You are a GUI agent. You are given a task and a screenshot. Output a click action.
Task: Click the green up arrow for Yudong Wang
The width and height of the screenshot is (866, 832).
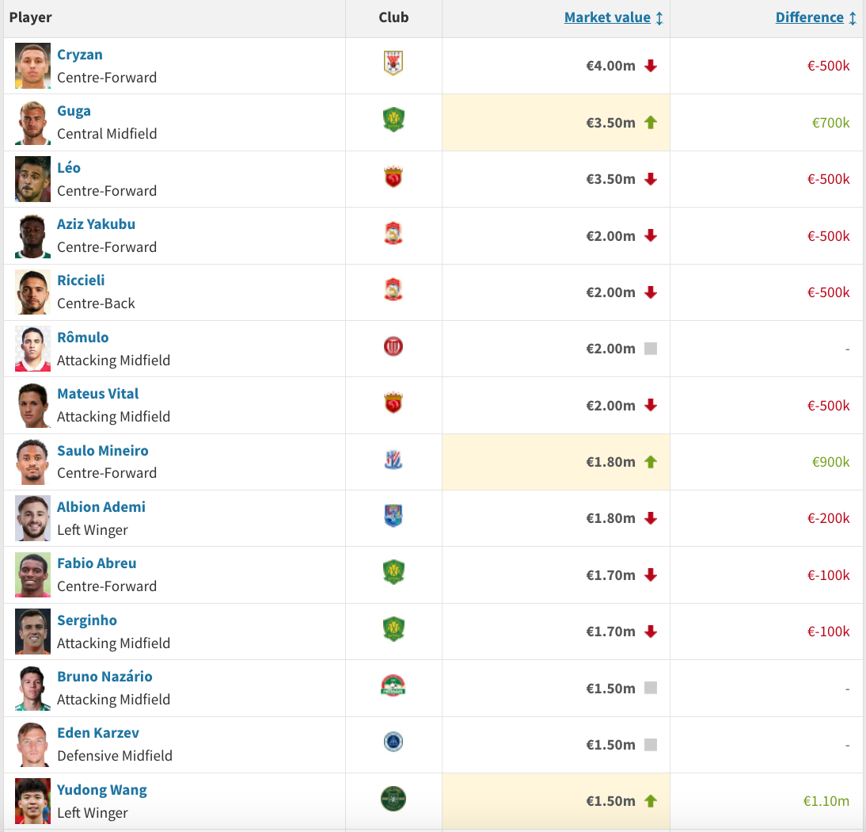coord(651,800)
